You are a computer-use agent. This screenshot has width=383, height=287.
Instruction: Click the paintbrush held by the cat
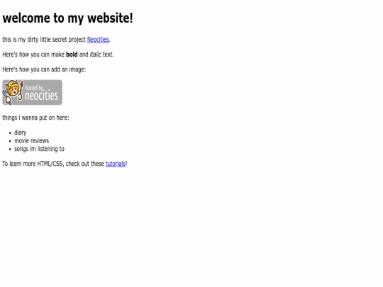[21, 91]
